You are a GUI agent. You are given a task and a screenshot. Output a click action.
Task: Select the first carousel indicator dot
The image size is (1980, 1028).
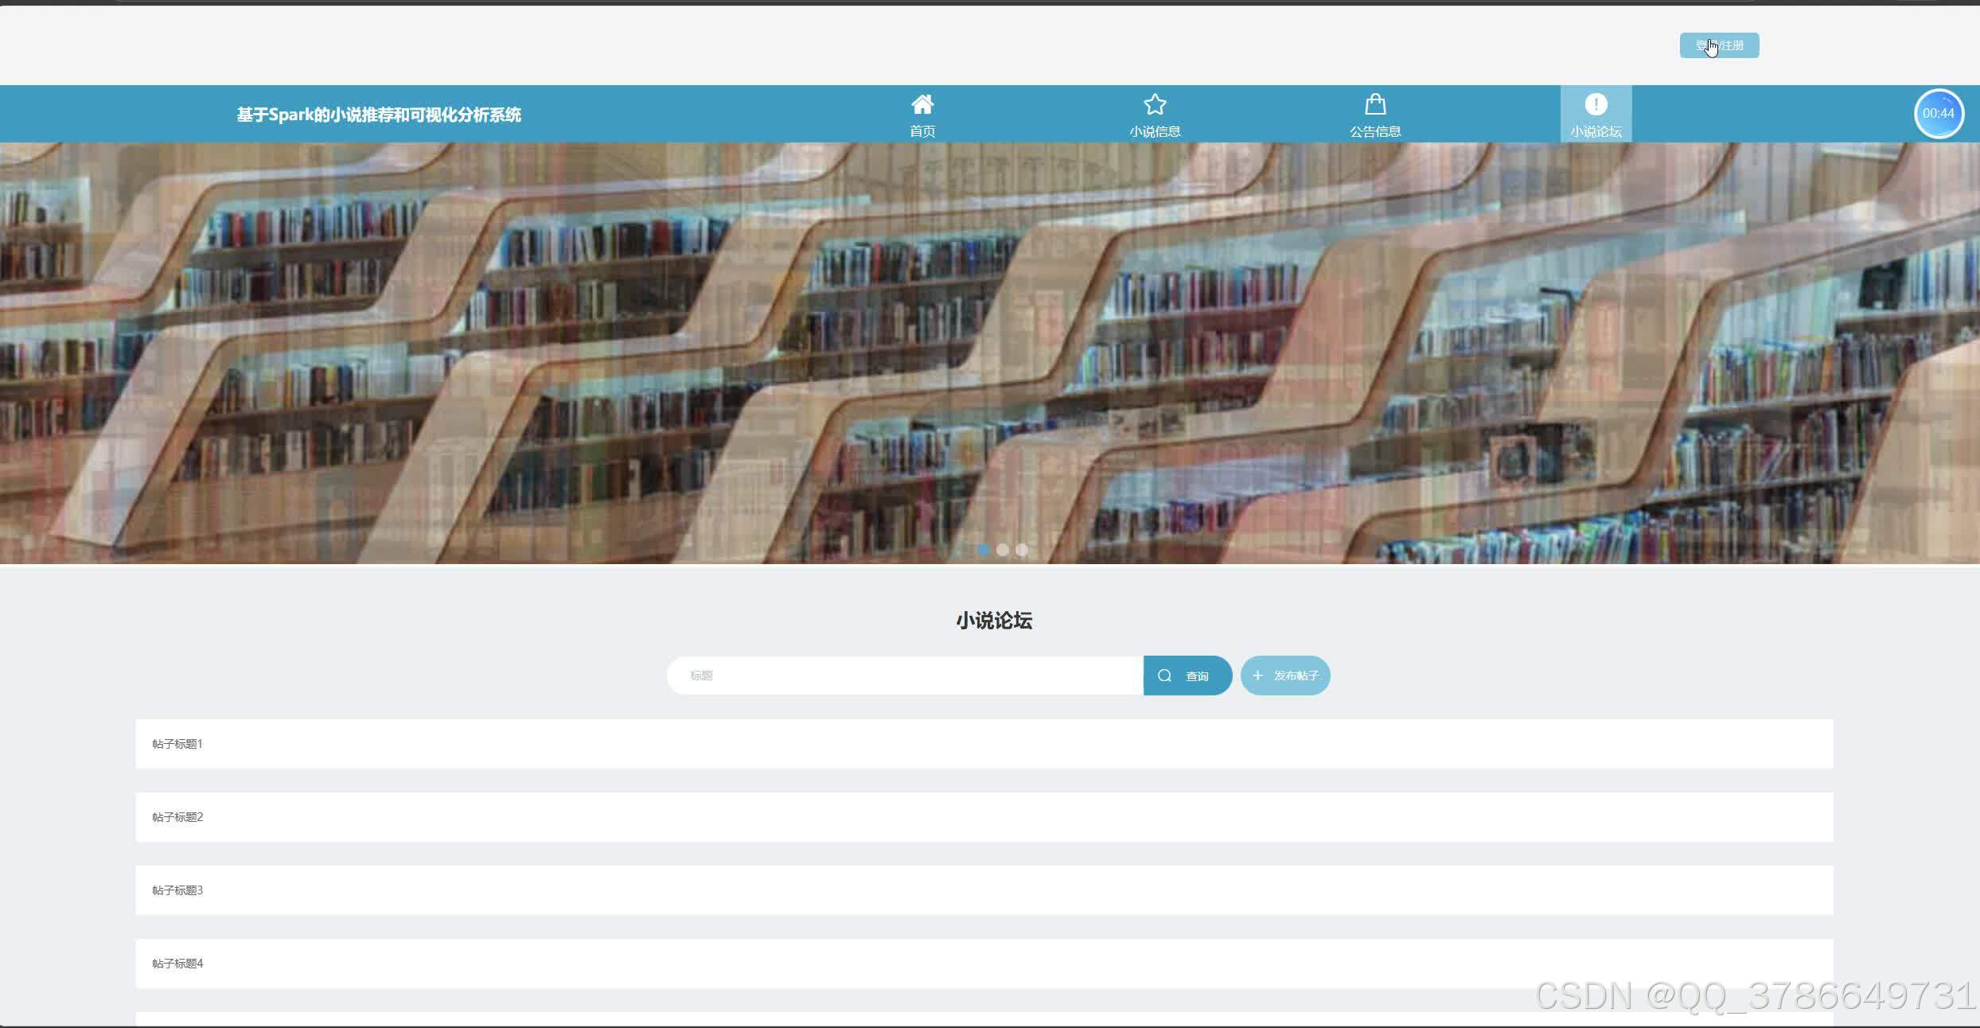point(984,550)
